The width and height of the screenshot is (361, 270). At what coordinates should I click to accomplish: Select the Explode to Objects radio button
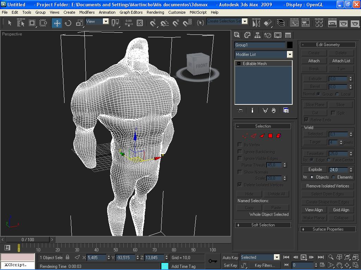312,177
